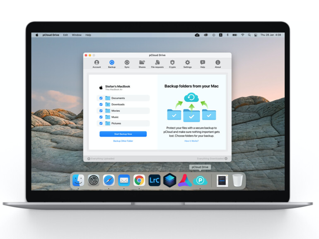Uncheck the Movies folder checkbox
This screenshot has height=239, width=319.
[x=101, y=111]
